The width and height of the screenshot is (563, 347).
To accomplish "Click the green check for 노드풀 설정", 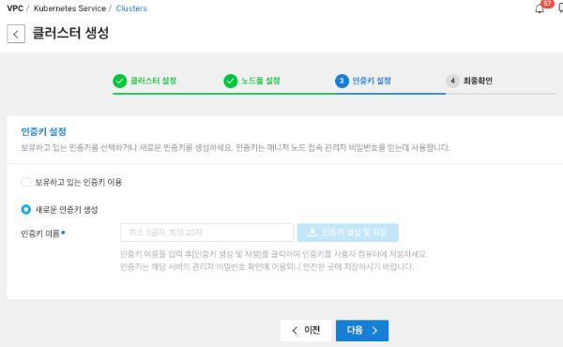I will [231, 81].
